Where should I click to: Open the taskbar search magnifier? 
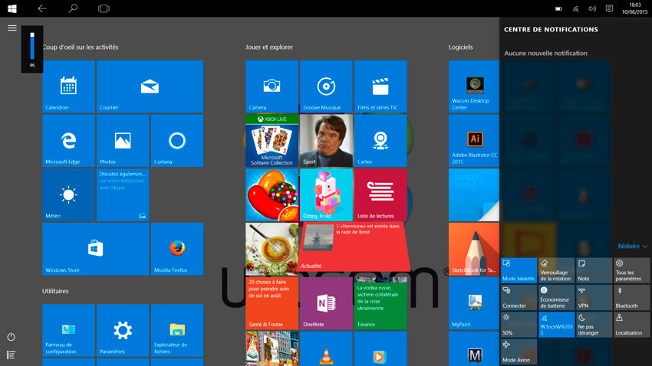click(73, 8)
